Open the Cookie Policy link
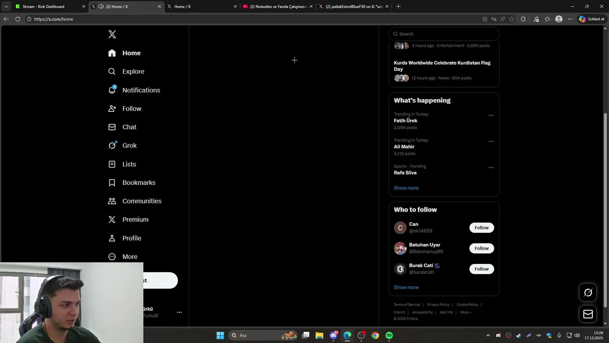Screen dimensions: 609x343 467,305
